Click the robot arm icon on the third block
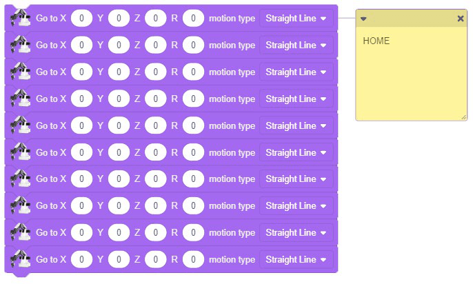 20,72
